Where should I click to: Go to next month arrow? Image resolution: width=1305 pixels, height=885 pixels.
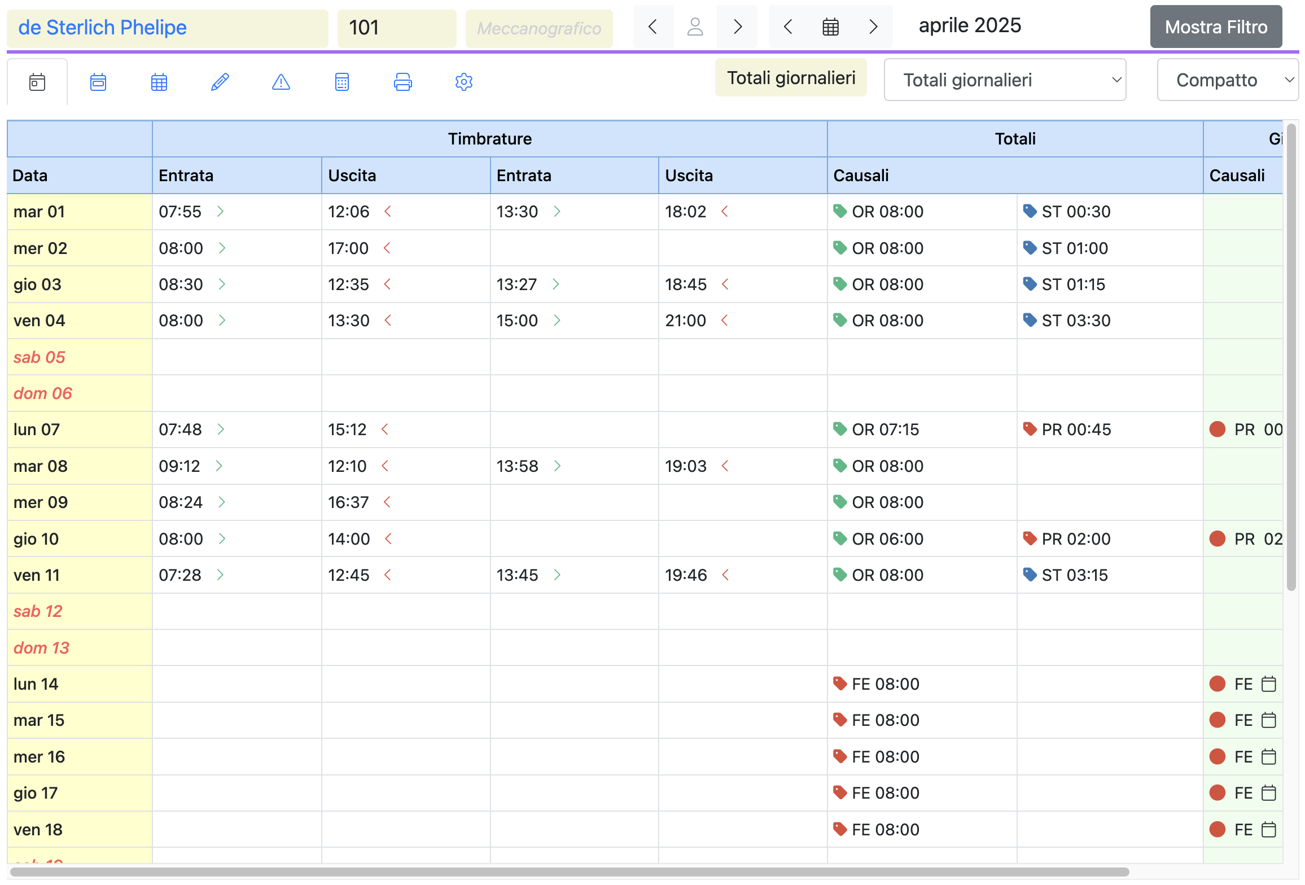pos(873,27)
